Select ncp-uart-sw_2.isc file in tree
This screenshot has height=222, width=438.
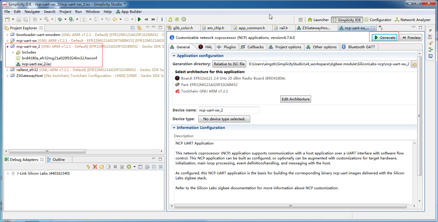pyautogui.click(x=33, y=64)
